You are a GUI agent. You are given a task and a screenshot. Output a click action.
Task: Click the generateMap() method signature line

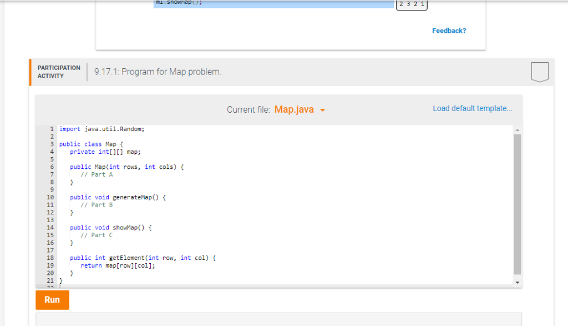[x=116, y=197]
